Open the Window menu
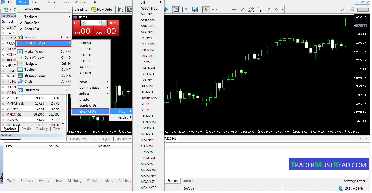372x193 pixels. (x=81, y=2)
